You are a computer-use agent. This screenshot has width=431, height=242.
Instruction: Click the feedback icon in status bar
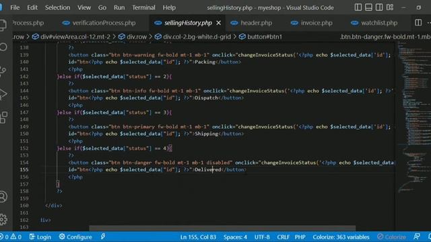pos(417,237)
